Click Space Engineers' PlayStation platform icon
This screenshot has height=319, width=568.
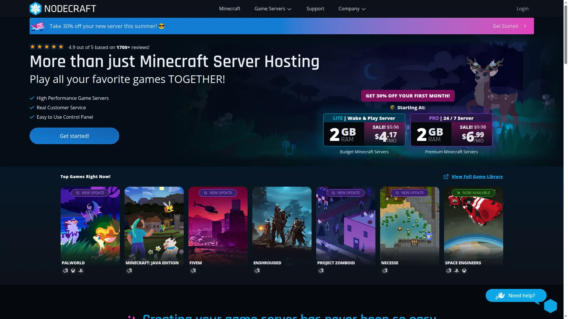[x=456, y=271]
